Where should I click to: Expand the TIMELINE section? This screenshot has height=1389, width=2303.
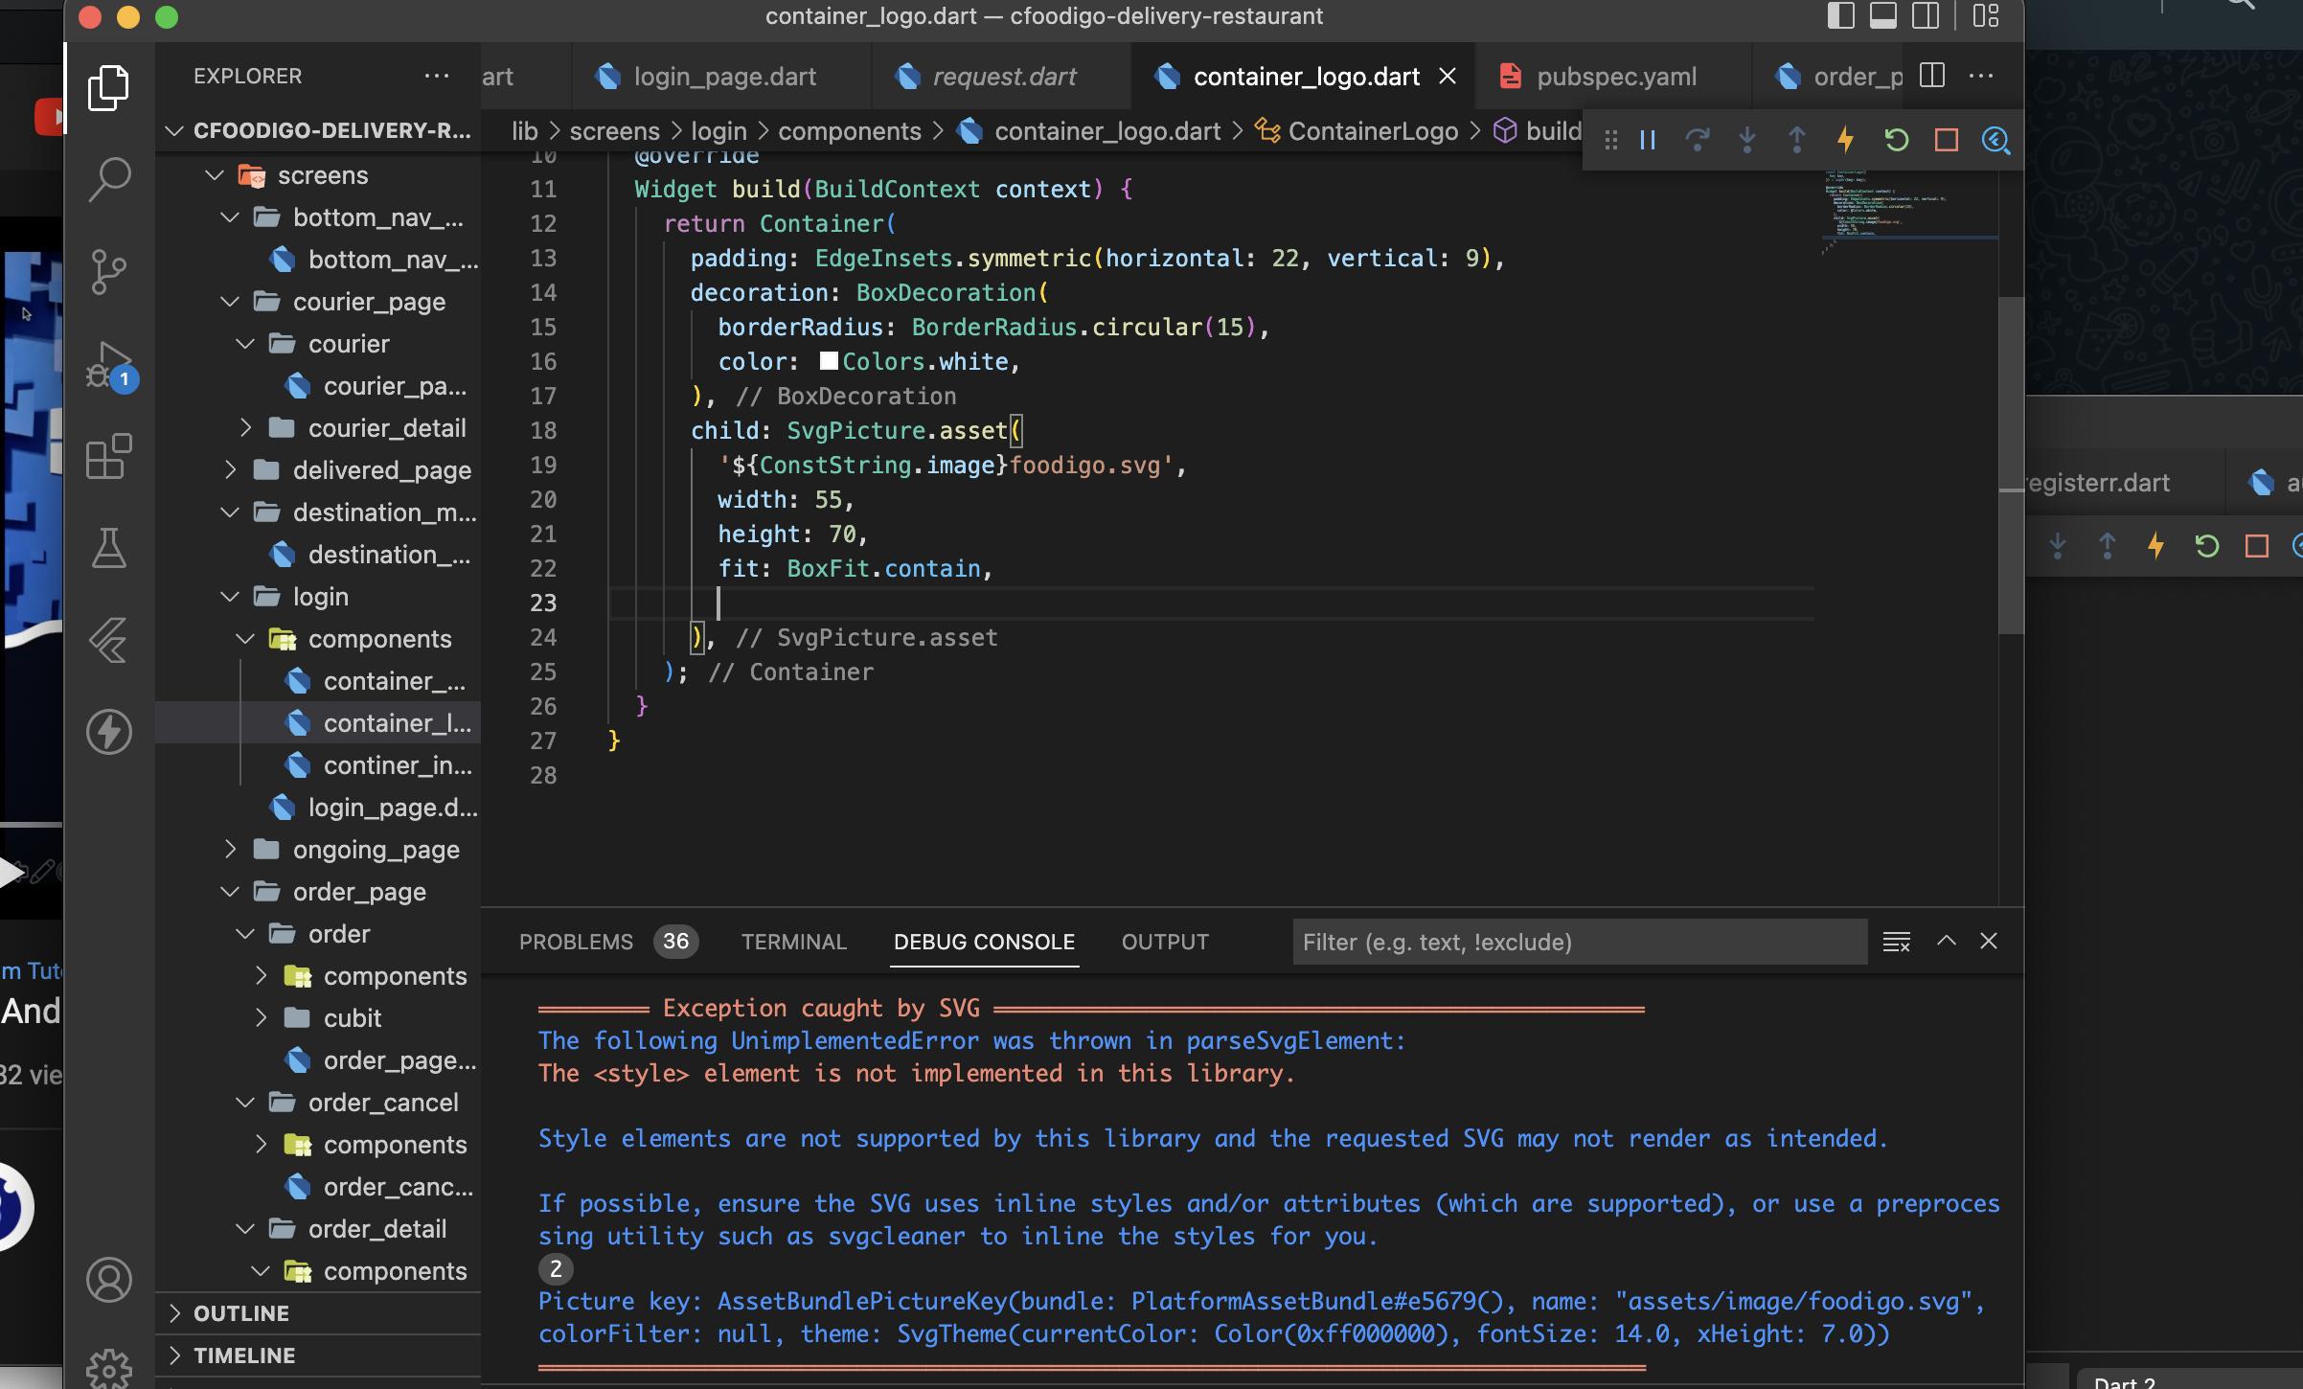pos(175,1355)
